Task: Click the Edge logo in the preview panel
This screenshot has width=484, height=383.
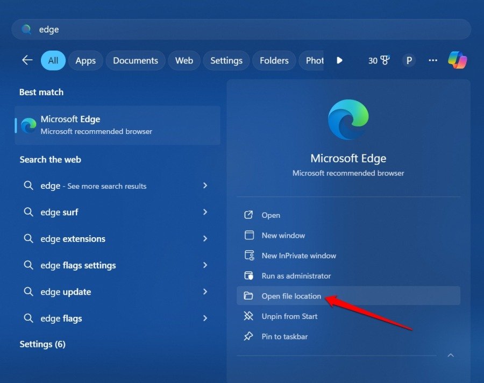Action: click(x=348, y=119)
